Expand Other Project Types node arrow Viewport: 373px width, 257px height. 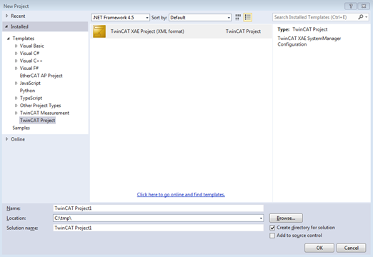(16, 106)
